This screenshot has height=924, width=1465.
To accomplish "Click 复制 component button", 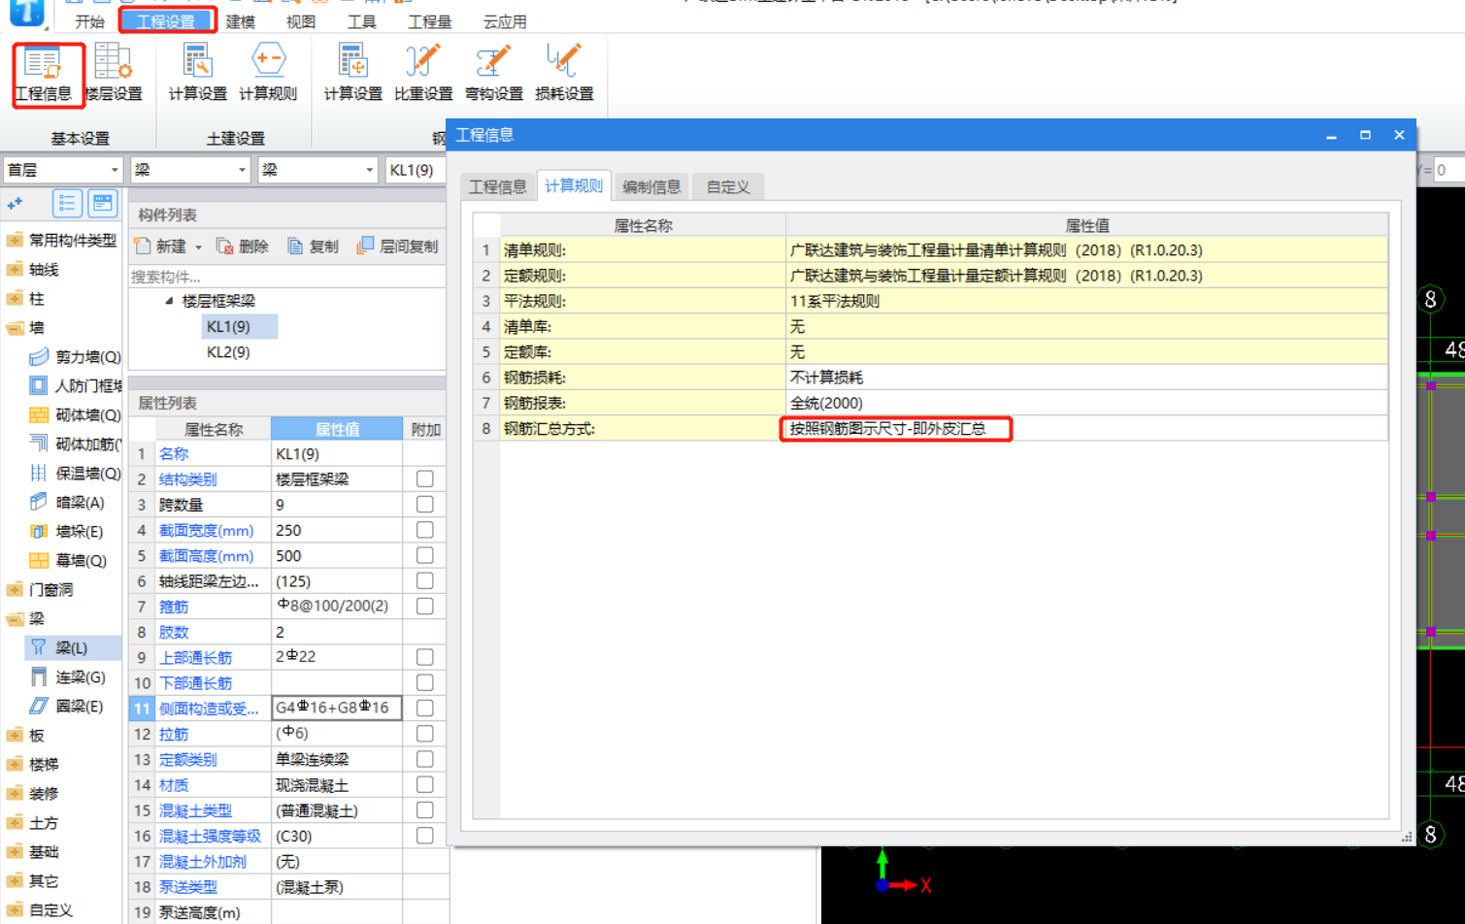I will click(314, 247).
